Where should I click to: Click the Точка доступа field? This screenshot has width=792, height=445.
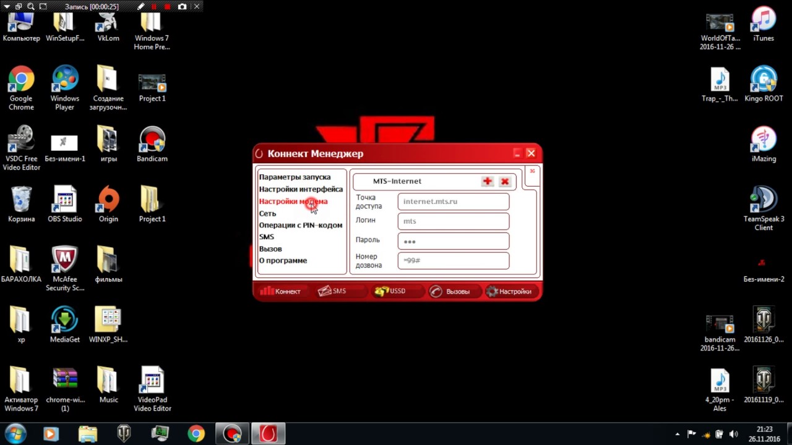click(454, 201)
